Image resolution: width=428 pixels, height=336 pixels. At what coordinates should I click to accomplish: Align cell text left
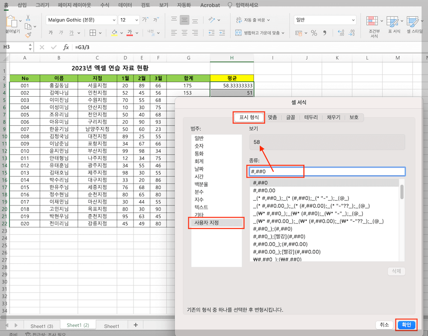(174, 33)
